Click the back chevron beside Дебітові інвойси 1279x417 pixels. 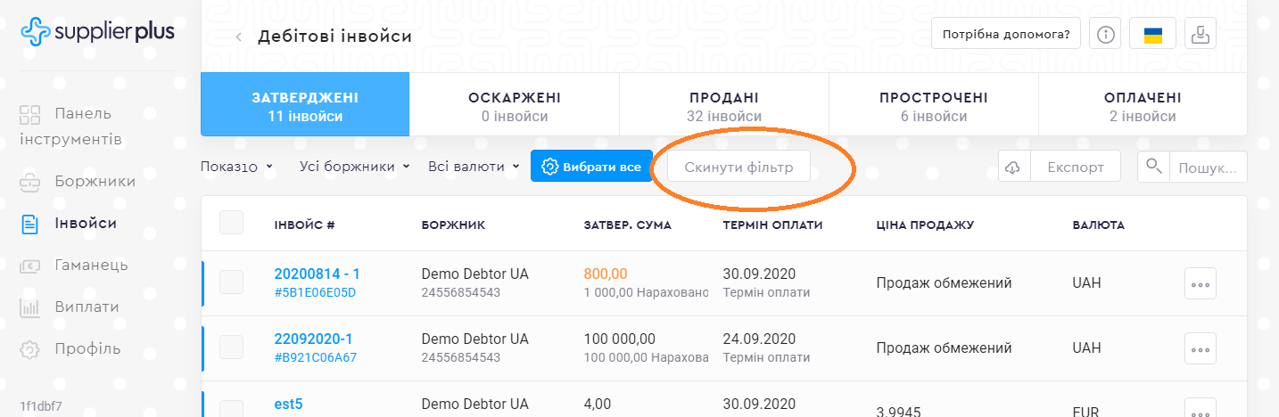[238, 37]
